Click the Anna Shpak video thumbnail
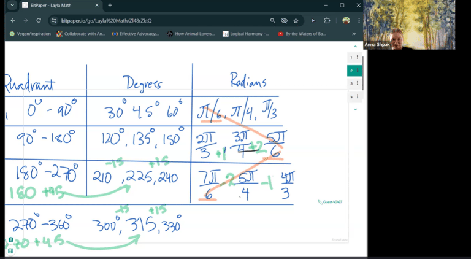471x259 pixels. tap(409, 25)
